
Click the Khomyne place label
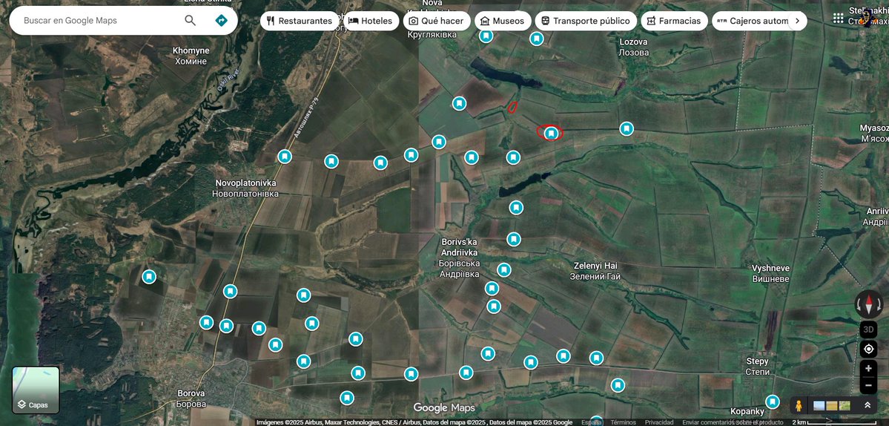[191, 56]
